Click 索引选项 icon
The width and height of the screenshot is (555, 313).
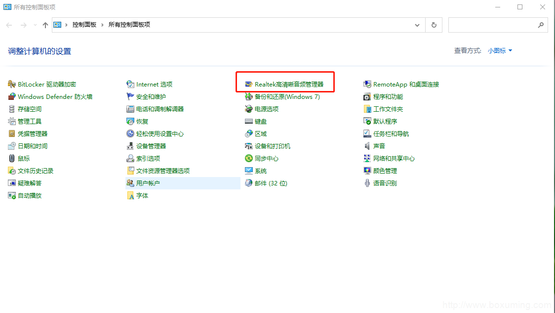pos(130,158)
